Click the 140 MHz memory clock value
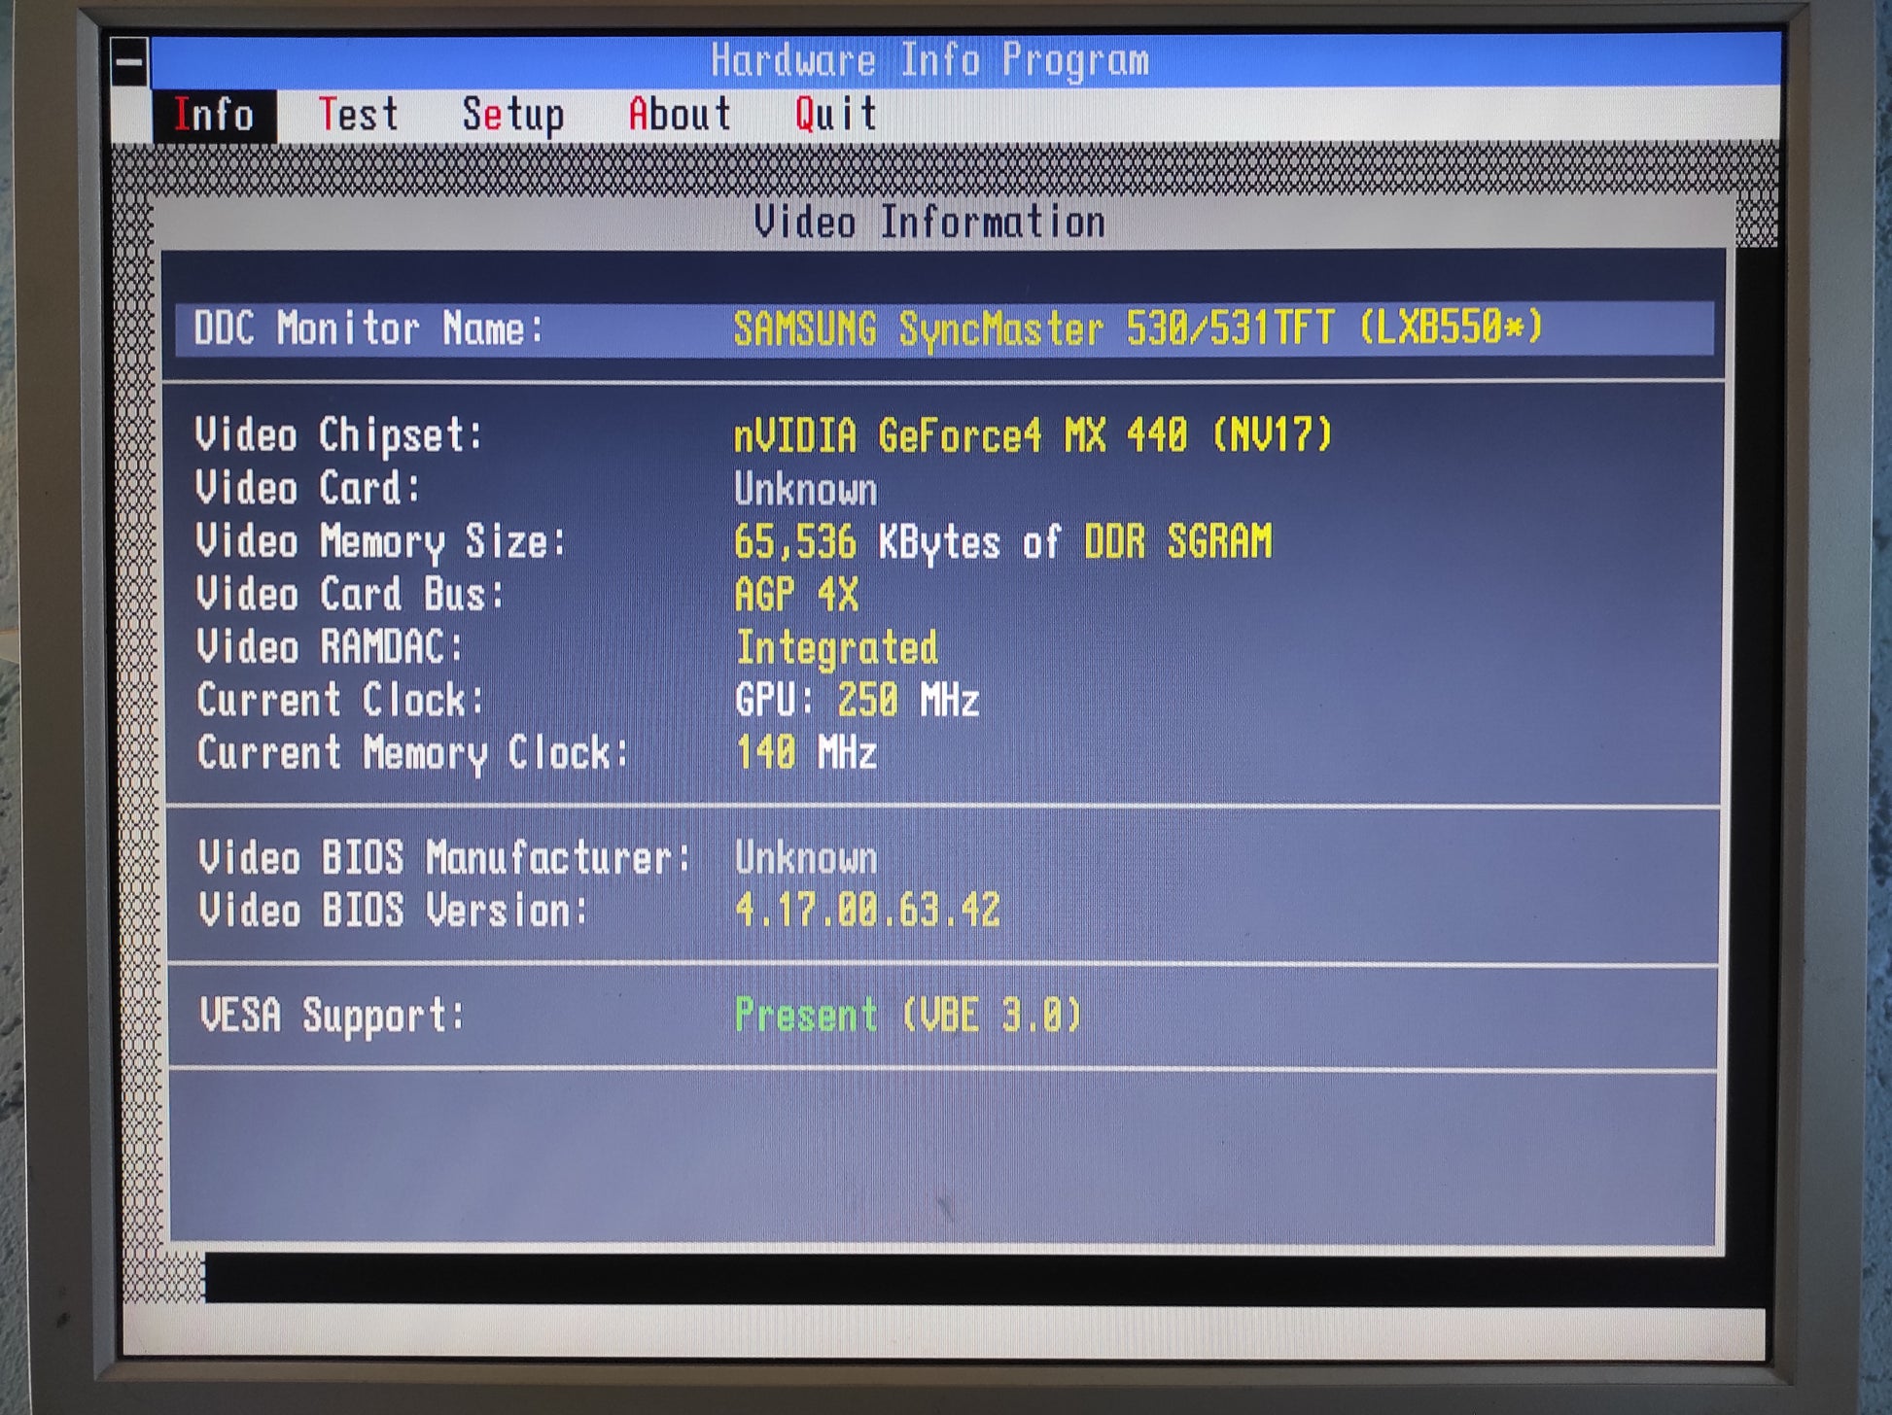 pyautogui.click(x=805, y=753)
